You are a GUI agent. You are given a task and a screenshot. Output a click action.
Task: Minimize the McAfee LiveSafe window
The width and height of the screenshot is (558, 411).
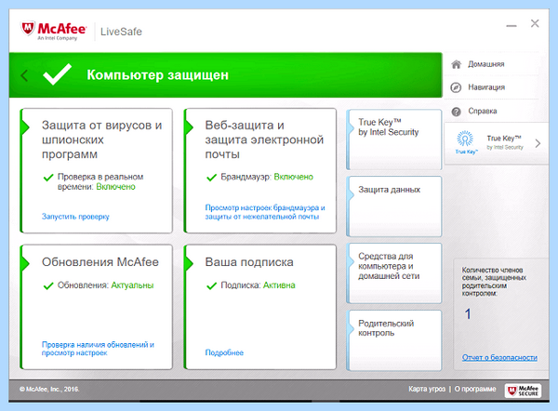[x=511, y=26]
